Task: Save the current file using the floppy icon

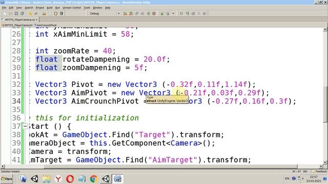Action: coord(16,14)
